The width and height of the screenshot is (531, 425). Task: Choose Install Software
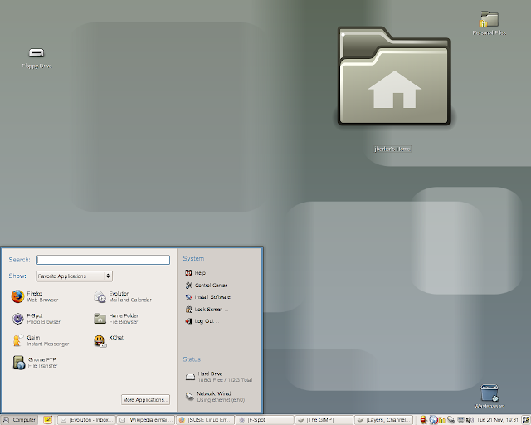click(x=207, y=297)
